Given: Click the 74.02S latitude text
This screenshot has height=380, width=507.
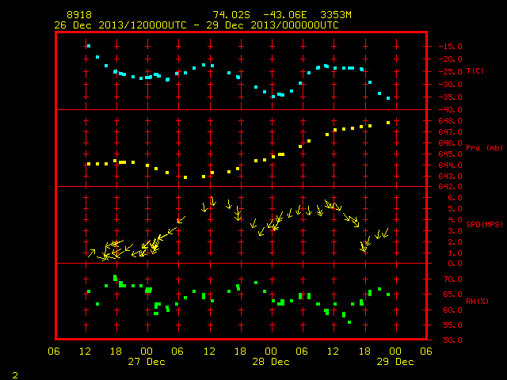Looking at the screenshot, I should click(x=231, y=15).
